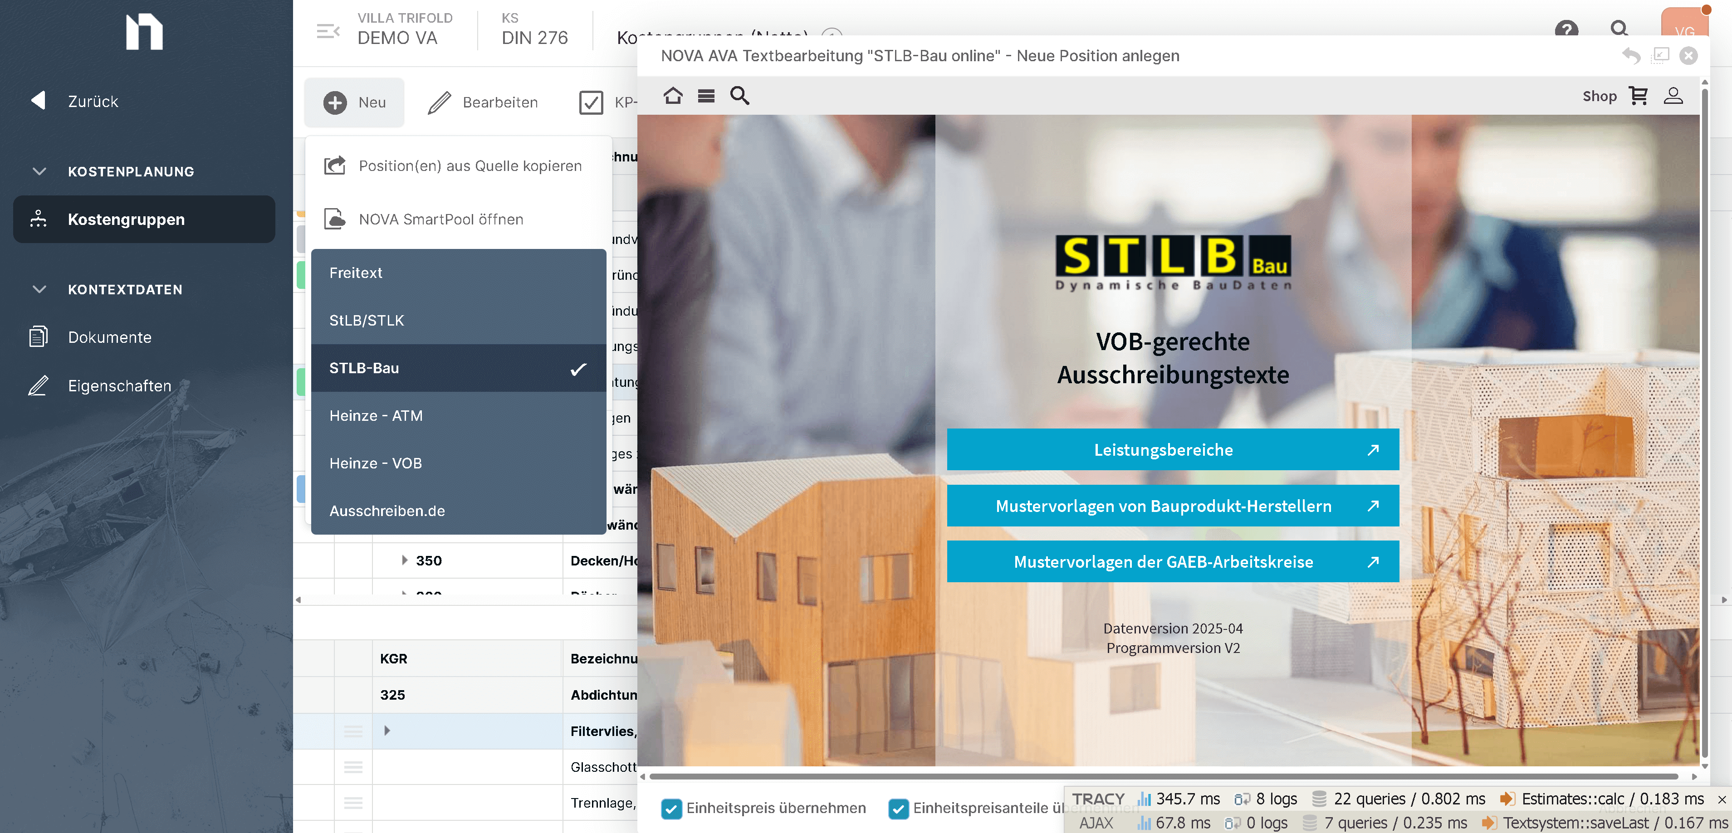Click the VILLA TRIFOLD DEMO VA project title
The image size is (1732, 833).
(405, 29)
